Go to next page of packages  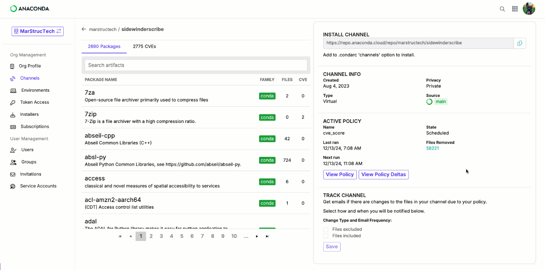(257, 237)
